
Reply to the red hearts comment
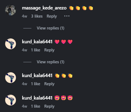click(49, 50)
